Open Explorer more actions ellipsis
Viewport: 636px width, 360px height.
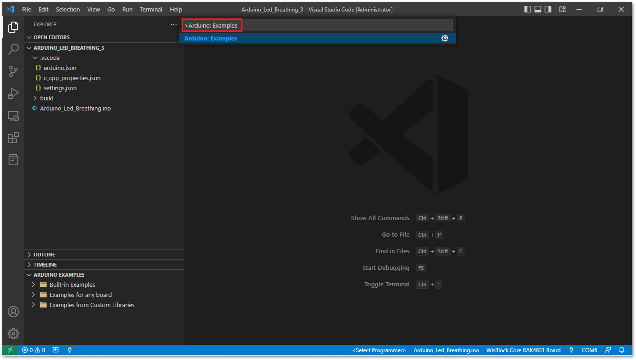174,24
